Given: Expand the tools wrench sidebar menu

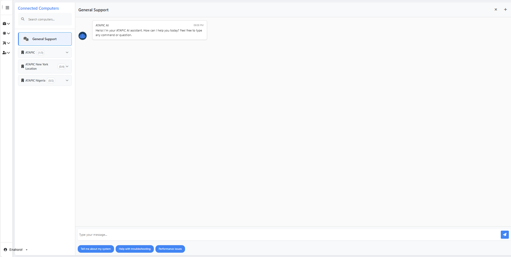Looking at the screenshot, I should click(x=6, y=43).
